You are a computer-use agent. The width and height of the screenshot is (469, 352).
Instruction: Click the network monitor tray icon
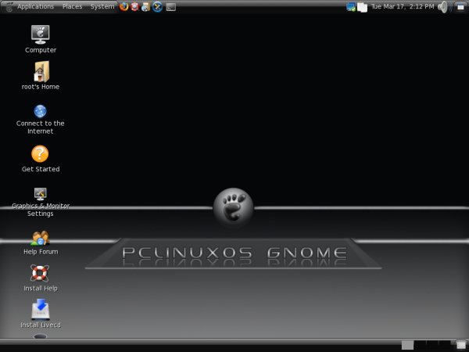point(350,6)
